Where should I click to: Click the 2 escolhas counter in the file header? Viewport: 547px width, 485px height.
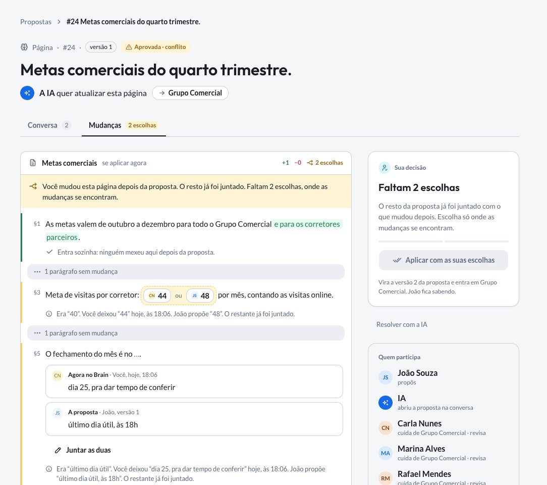[325, 163]
